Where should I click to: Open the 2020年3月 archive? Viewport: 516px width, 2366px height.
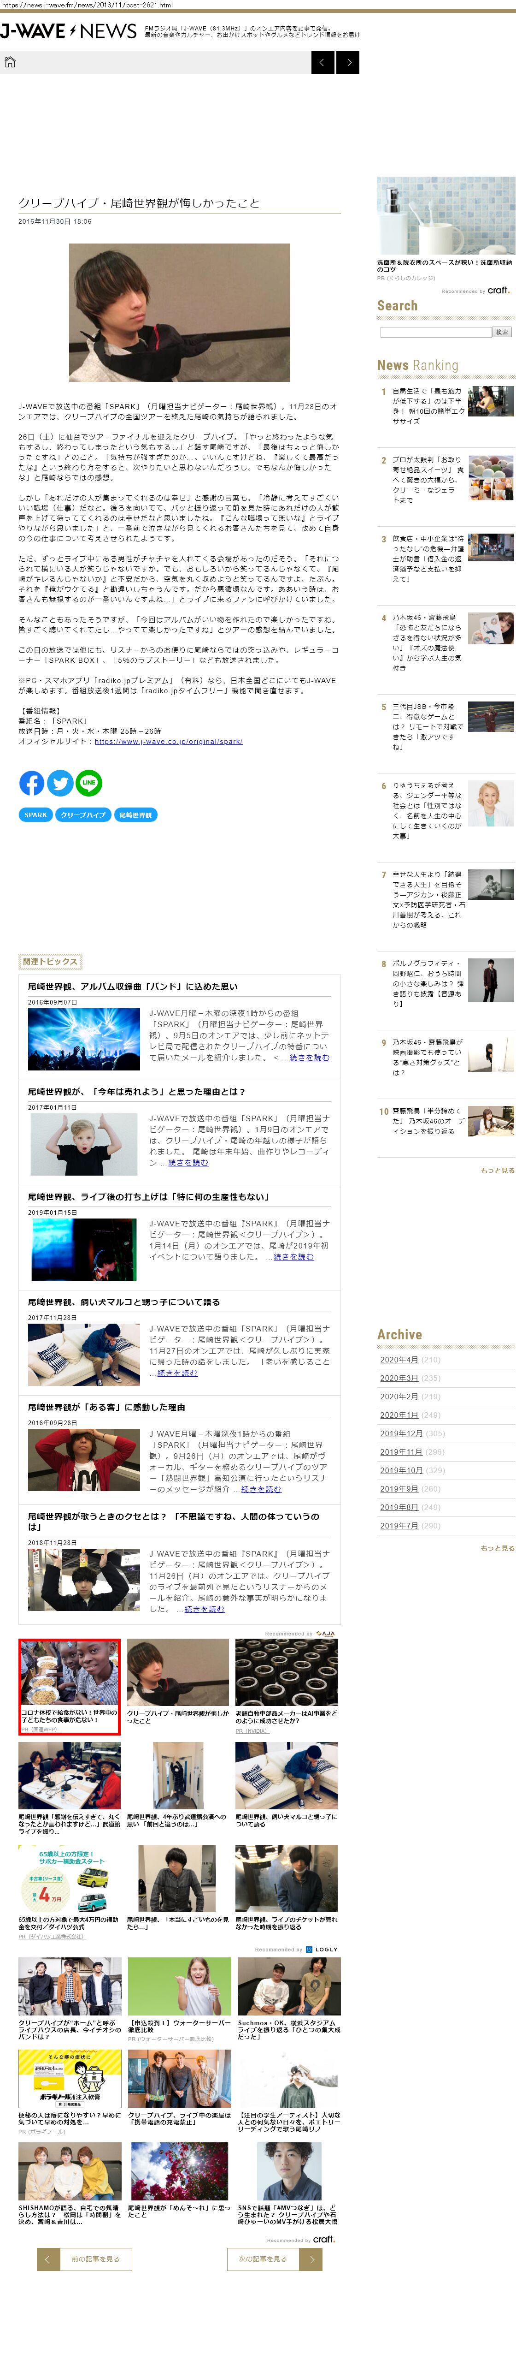399,1378
